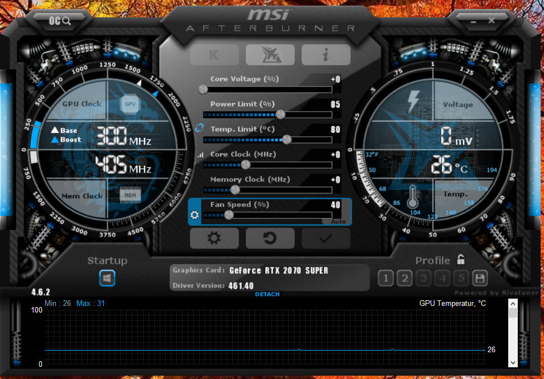Viewport: 544px width, 379px height.
Task: Click the Base clock triangle indicator
Action: tap(55, 131)
